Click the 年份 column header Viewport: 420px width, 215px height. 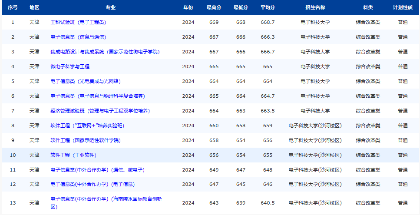coord(188,7)
